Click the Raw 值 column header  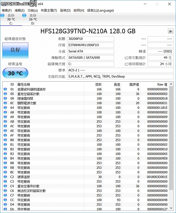tap(154, 84)
